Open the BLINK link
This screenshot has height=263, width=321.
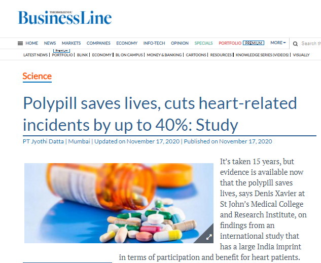click(82, 55)
